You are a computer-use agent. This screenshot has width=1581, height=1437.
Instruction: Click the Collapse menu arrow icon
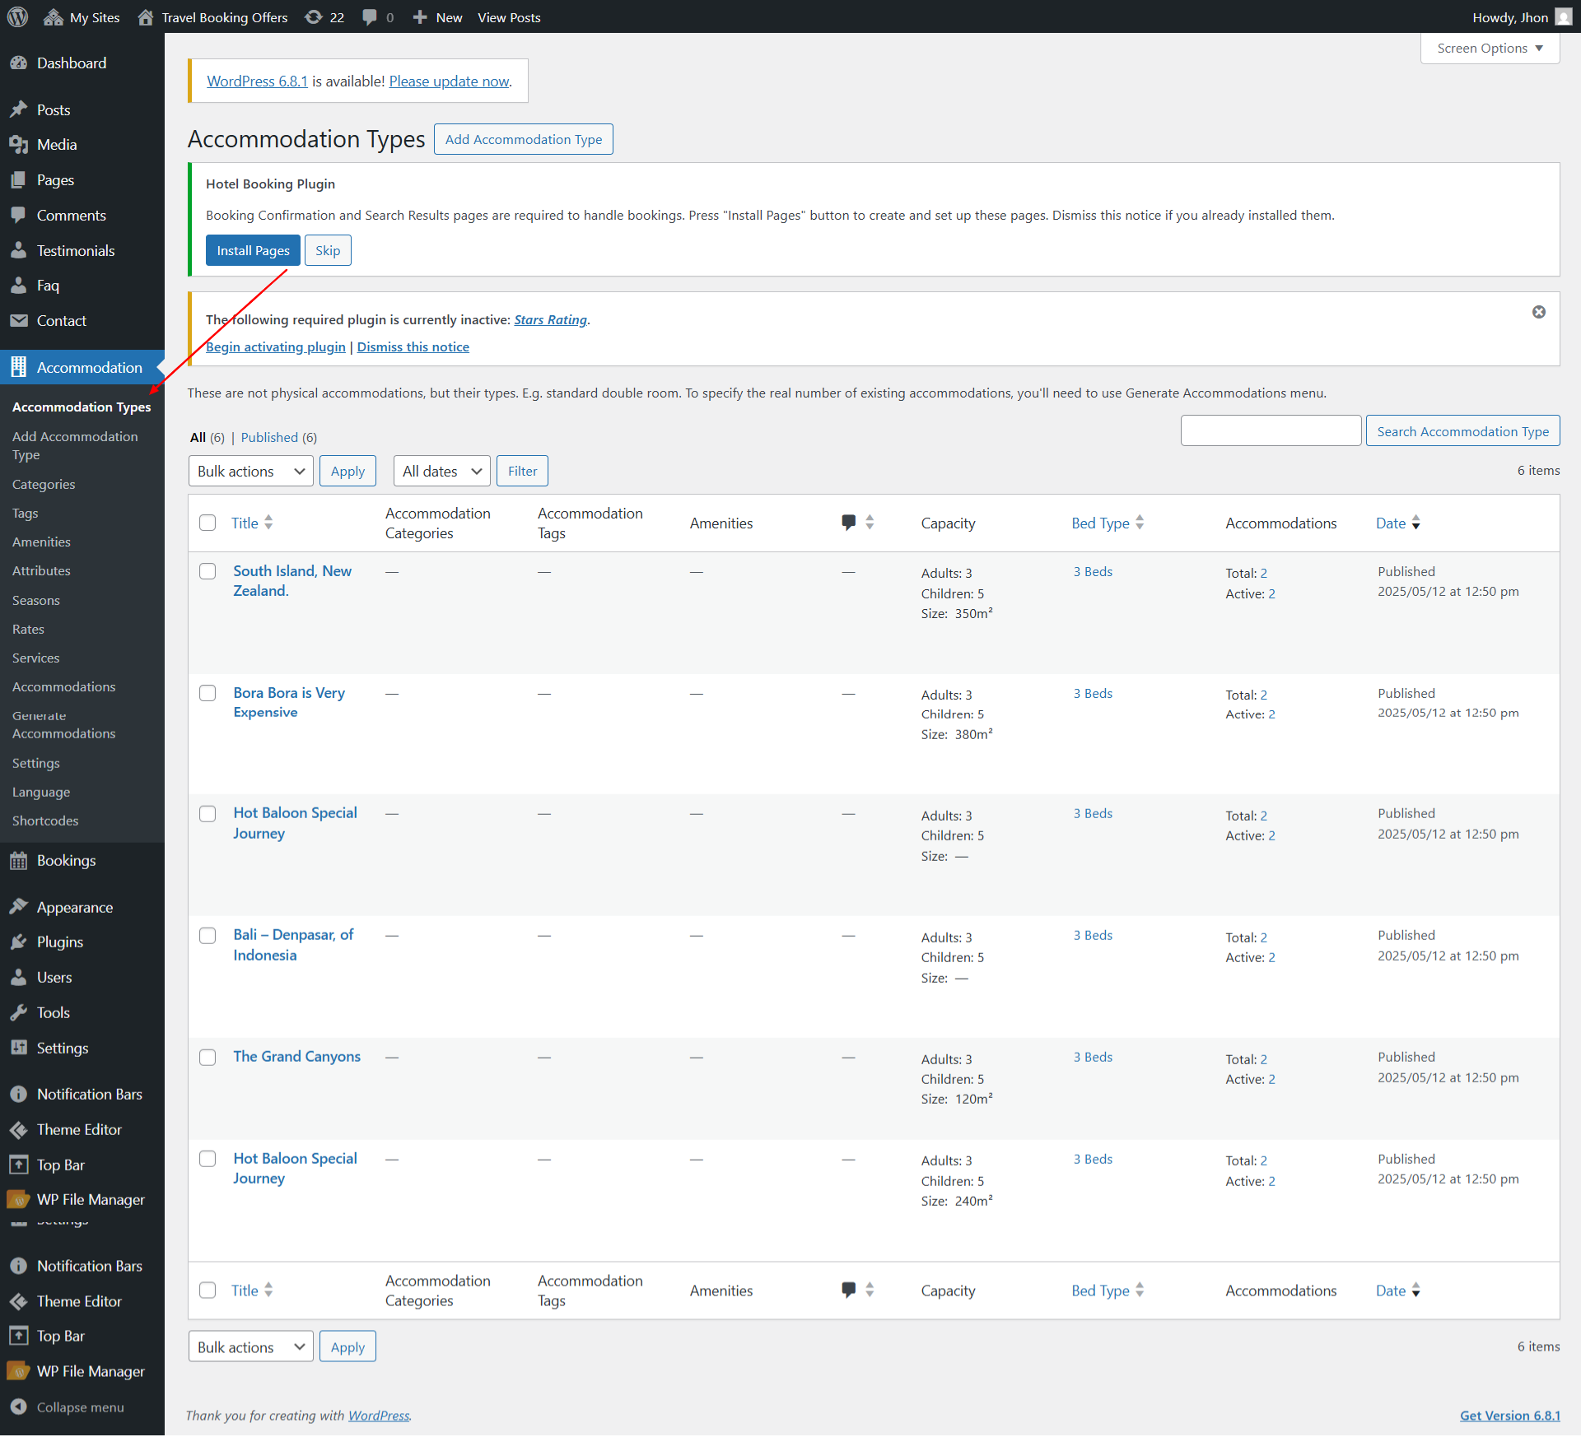(18, 1407)
